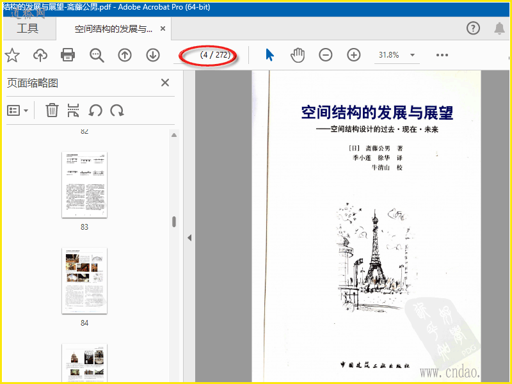Open the find text magnifier tool
This screenshot has height=384, width=512.
[x=97, y=55]
